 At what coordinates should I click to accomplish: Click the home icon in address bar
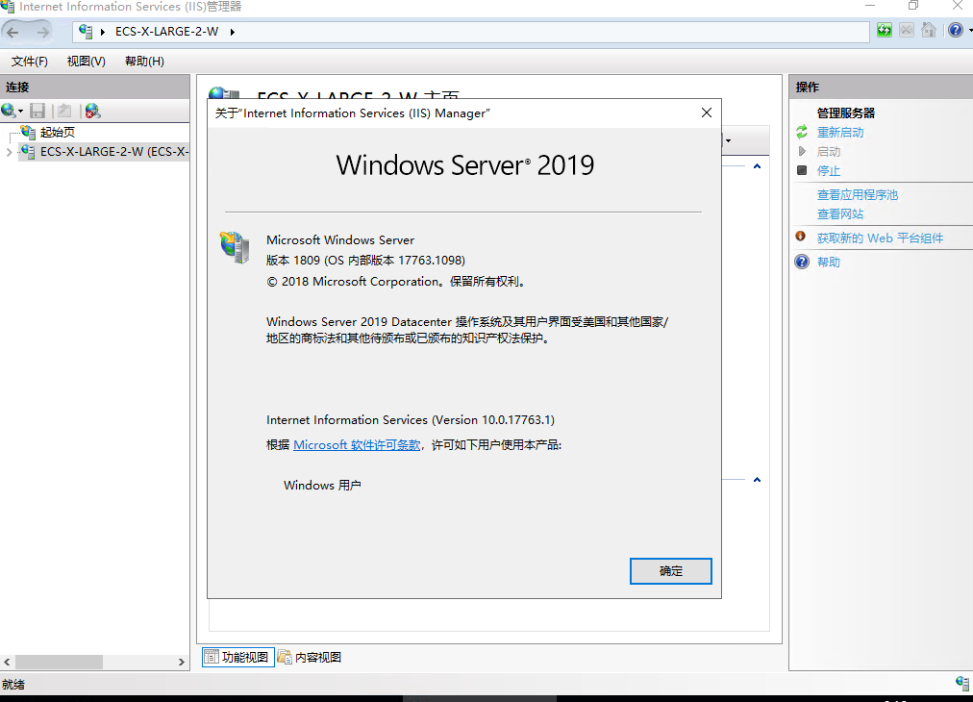(x=929, y=30)
